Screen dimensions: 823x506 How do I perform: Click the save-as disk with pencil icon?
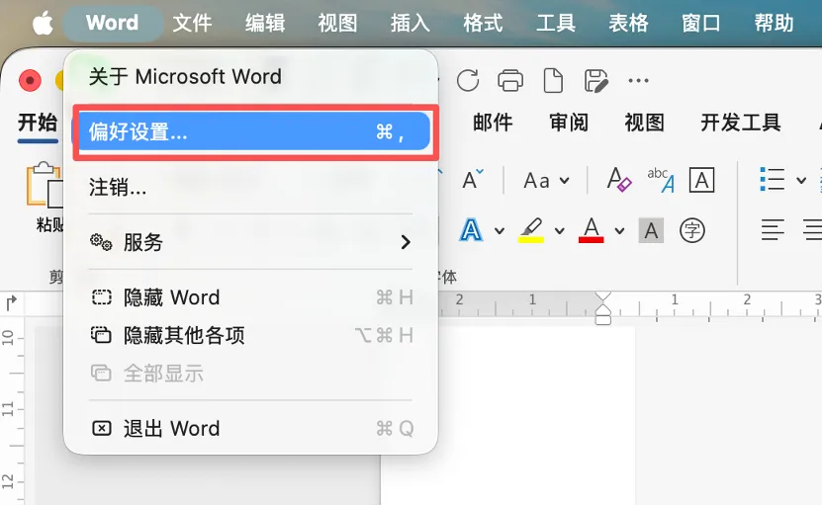tap(595, 81)
